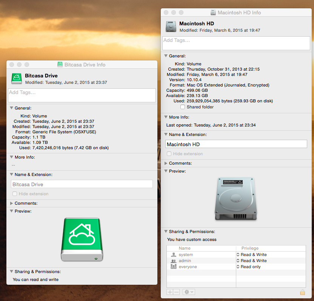Toggle Hide extension in Bitcasa Drive Info
The image size is (314, 301).
(15, 194)
